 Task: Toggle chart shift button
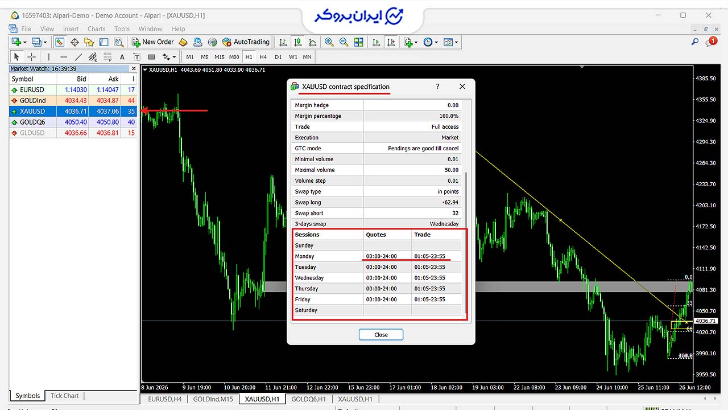point(391,42)
